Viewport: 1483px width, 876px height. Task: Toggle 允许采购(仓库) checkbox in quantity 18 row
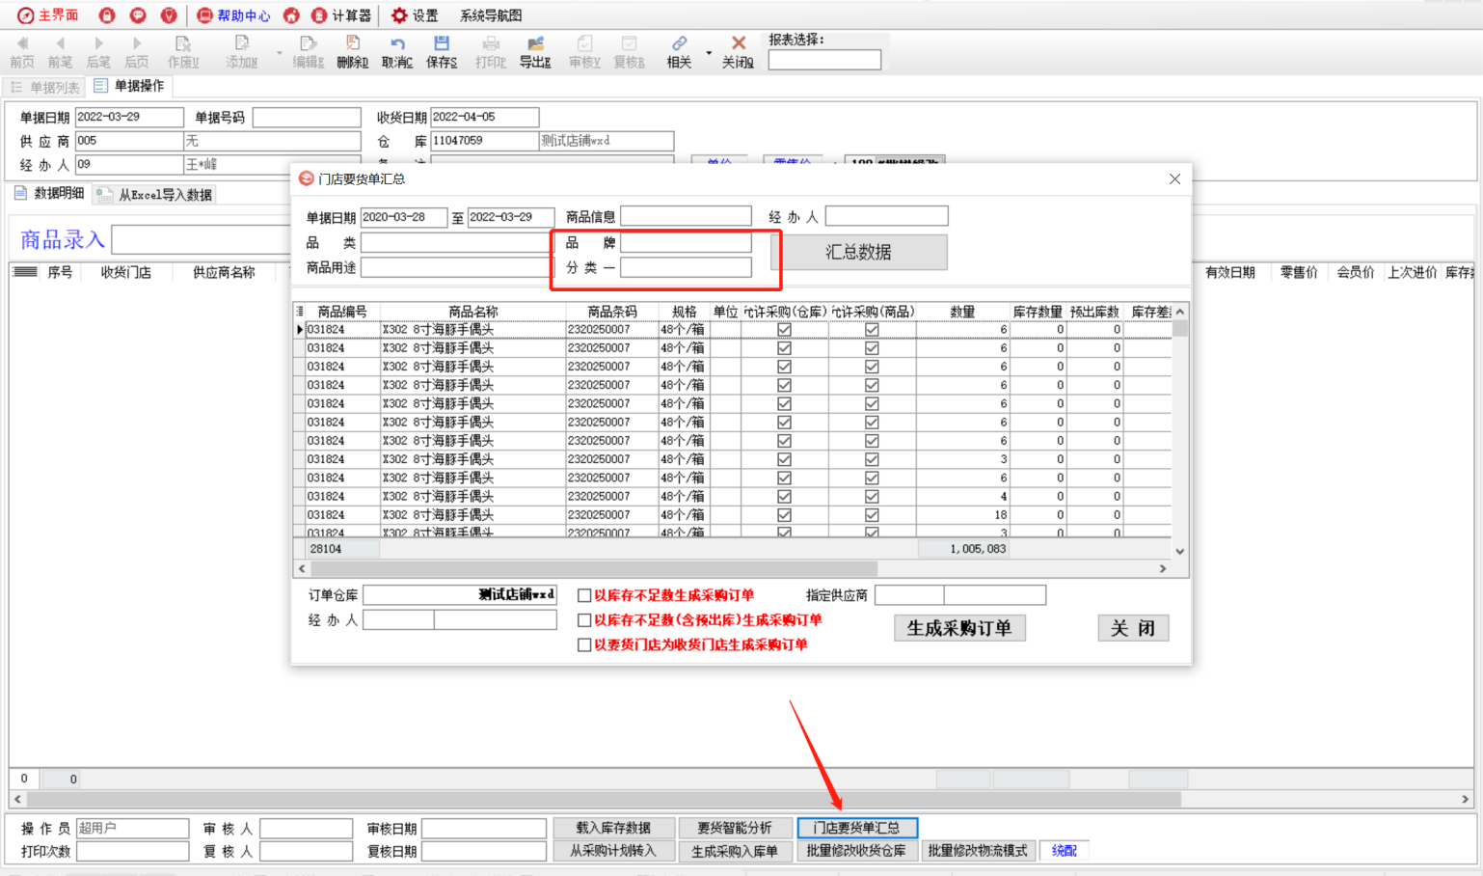pyautogui.click(x=784, y=515)
